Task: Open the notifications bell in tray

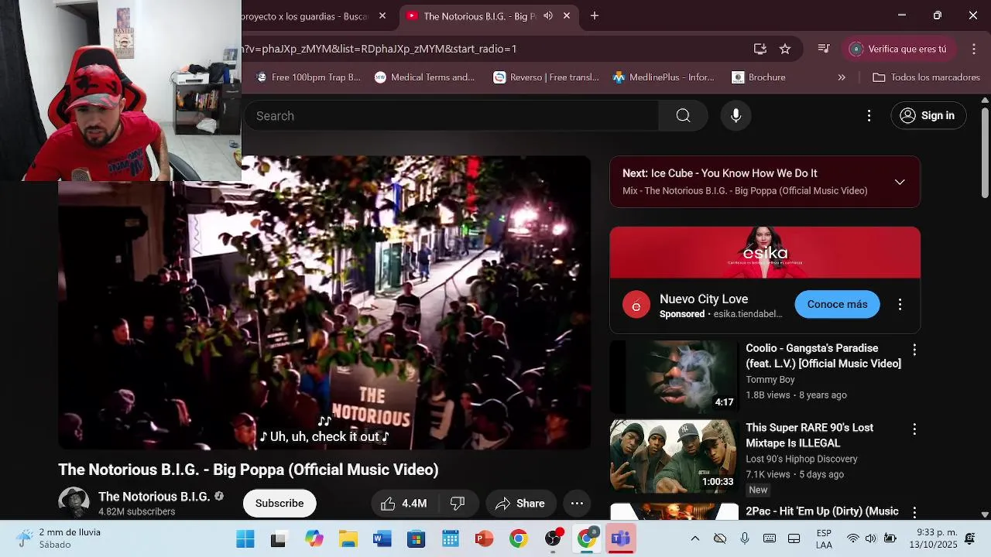Action: coord(970,538)
